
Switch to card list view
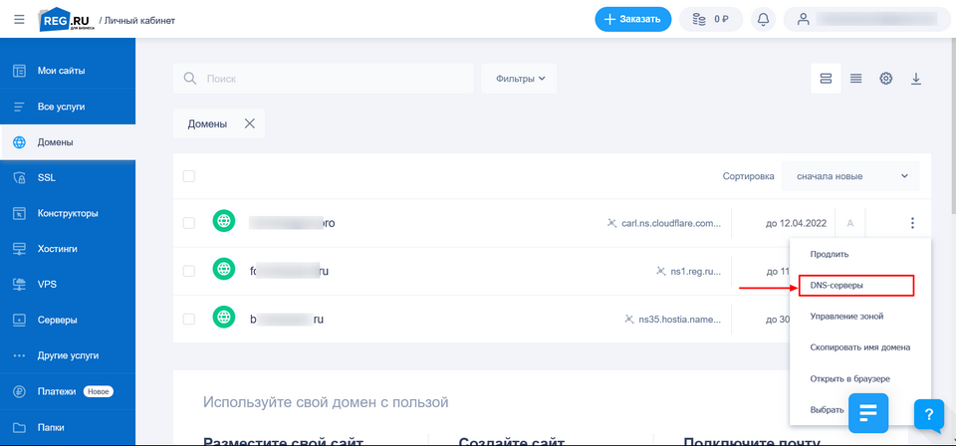pos(826,79)
